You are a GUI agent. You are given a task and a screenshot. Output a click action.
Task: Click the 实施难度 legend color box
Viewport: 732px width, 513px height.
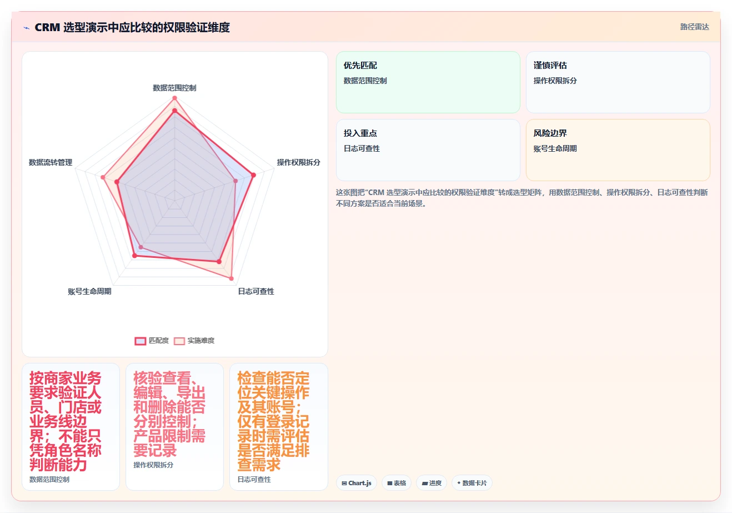[179, 341]
